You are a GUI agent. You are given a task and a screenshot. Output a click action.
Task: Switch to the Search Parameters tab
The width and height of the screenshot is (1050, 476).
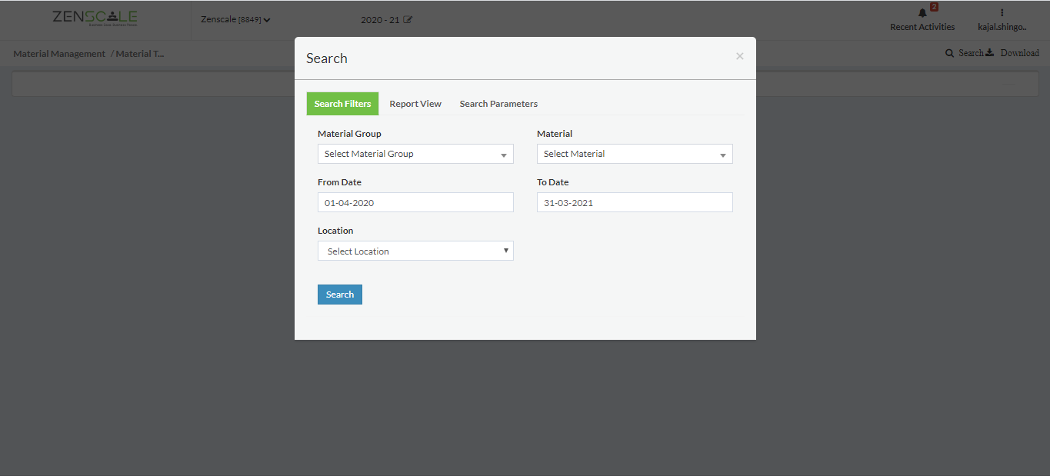pyautogui.click(x=498, y=104)
